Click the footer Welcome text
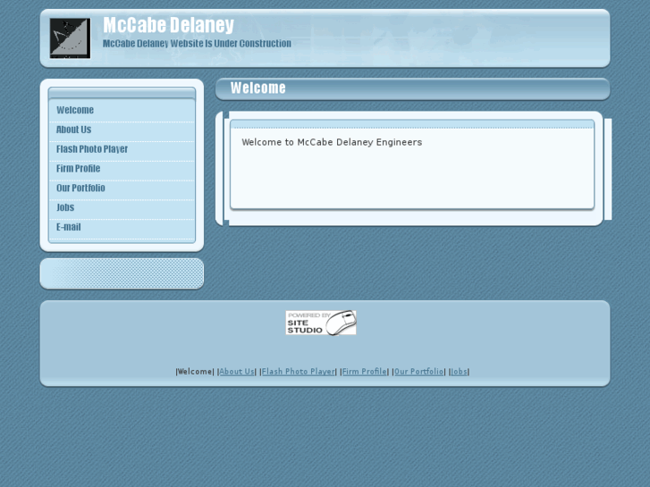This screenshot has width=650, height=487. click(194, 372)
